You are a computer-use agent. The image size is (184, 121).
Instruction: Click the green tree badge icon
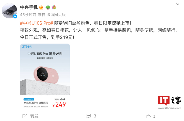tap(48, 7)
